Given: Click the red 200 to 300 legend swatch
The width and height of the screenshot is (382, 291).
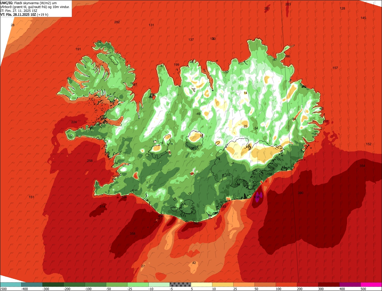Looking at the screenshot, I should [x=307, y=284].
